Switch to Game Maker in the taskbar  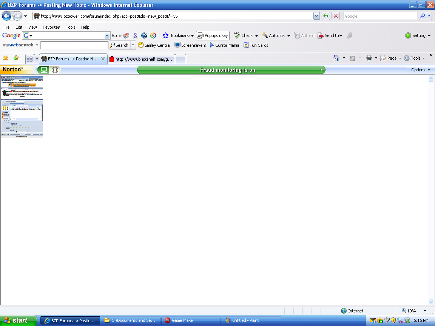(x=191, y=320)
